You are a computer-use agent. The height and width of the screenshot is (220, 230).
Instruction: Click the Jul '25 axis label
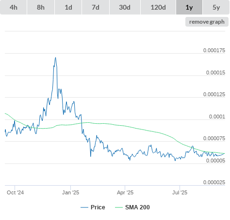click(x=180, y=192)
